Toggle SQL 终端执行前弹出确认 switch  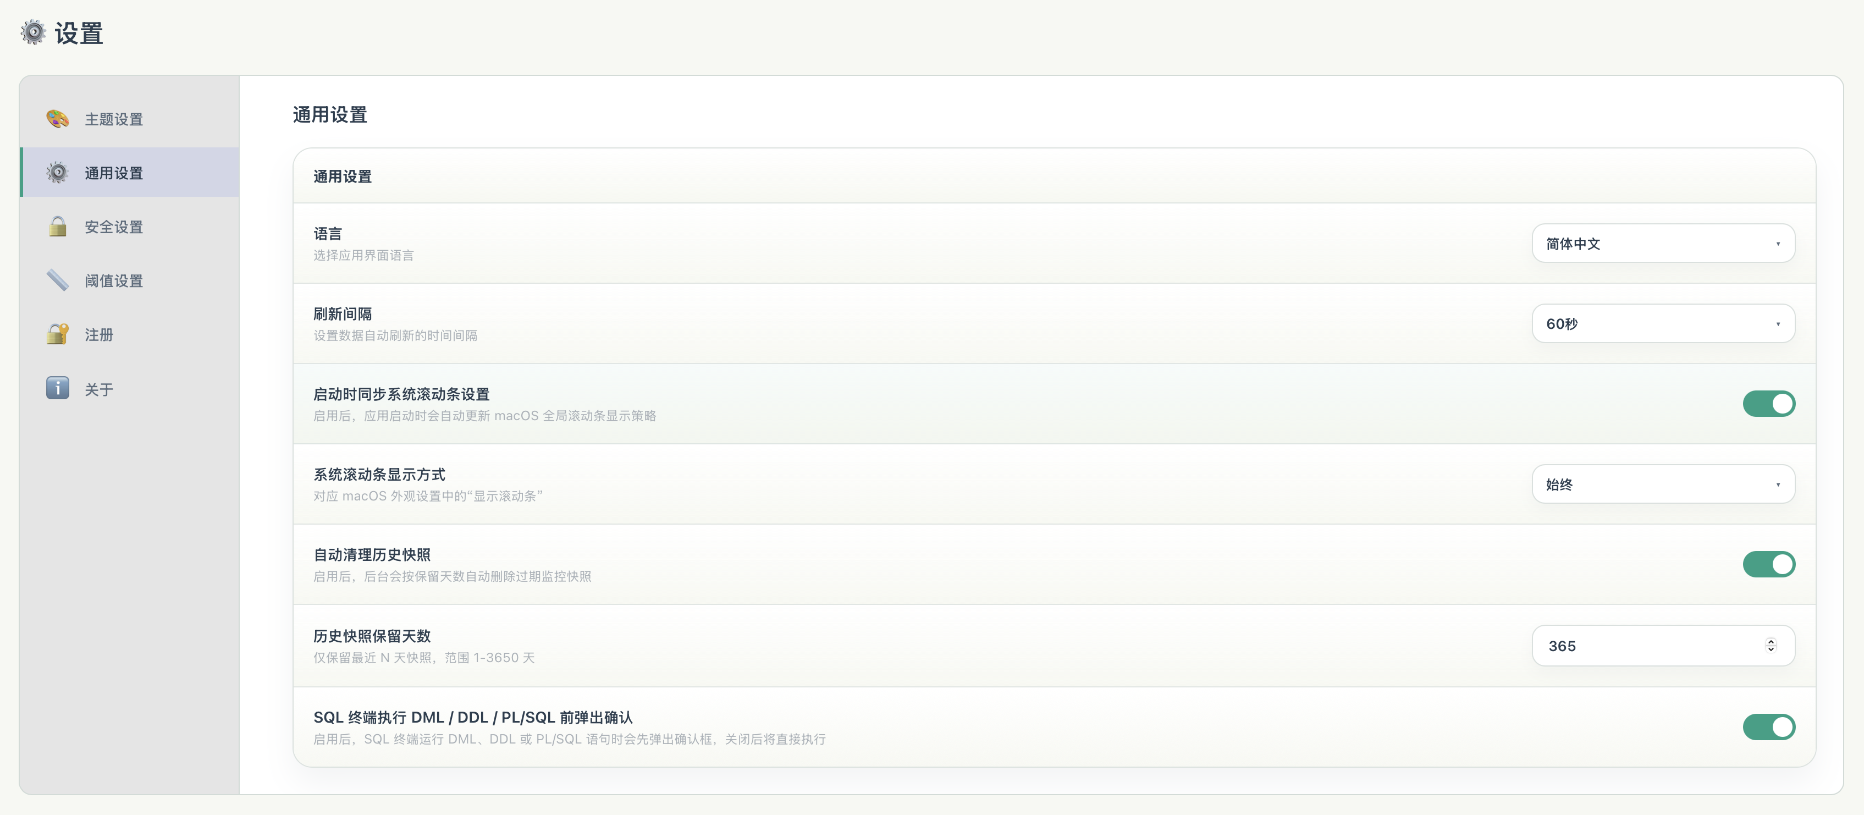[1768, 726]
